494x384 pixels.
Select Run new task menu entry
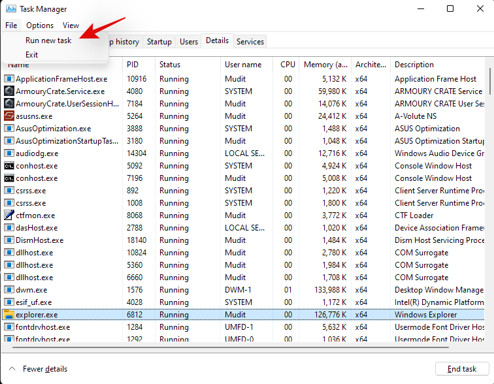[x=48, y=40]
